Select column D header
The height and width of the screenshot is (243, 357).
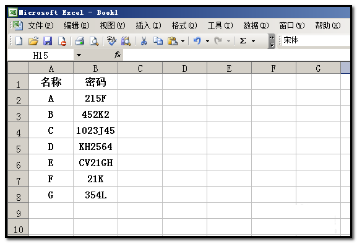[184, 68]
